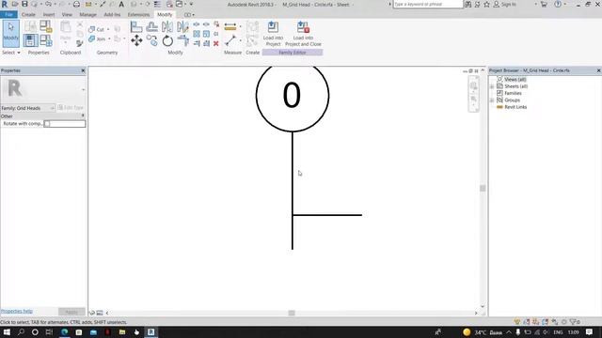Close the Project Browser panel
This screenshot has height=338, width=602.
coord(598,70)
